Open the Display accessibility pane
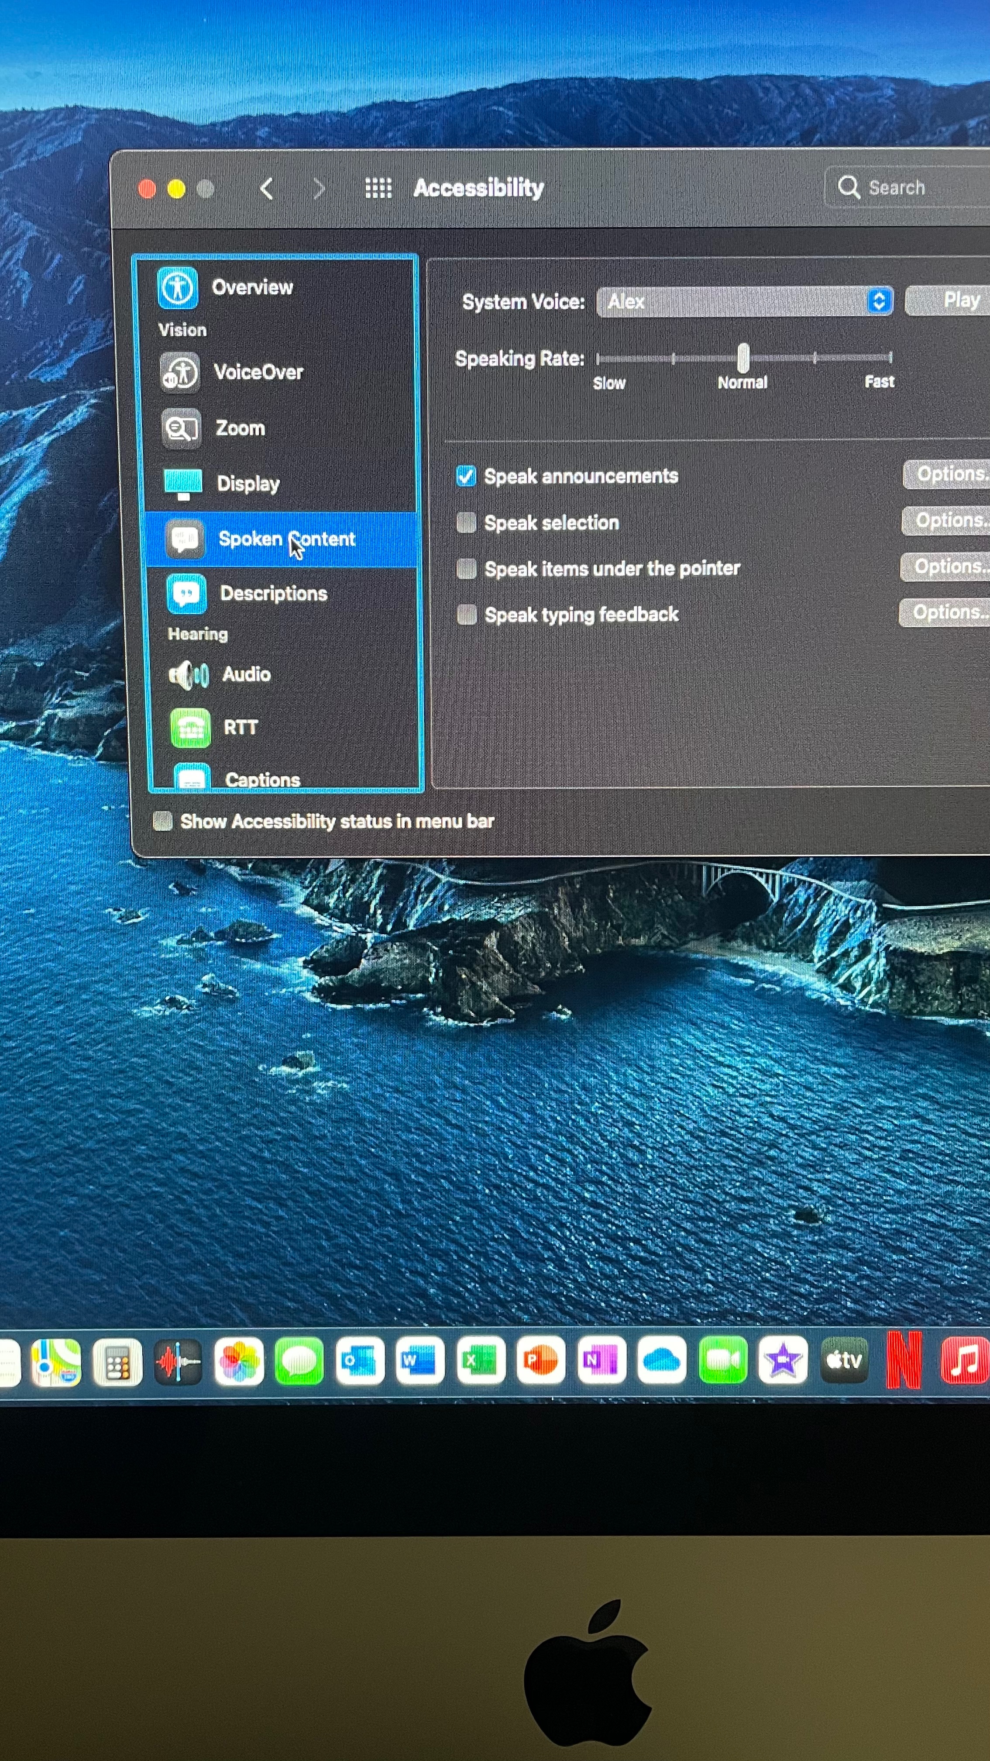Image resolution: width=990 pixels, height=1761 pixels. [x=247, y=483]
